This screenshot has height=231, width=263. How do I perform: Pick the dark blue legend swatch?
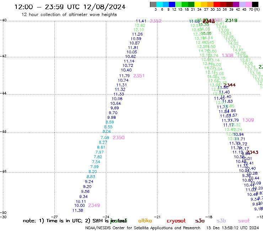[172, 4]
